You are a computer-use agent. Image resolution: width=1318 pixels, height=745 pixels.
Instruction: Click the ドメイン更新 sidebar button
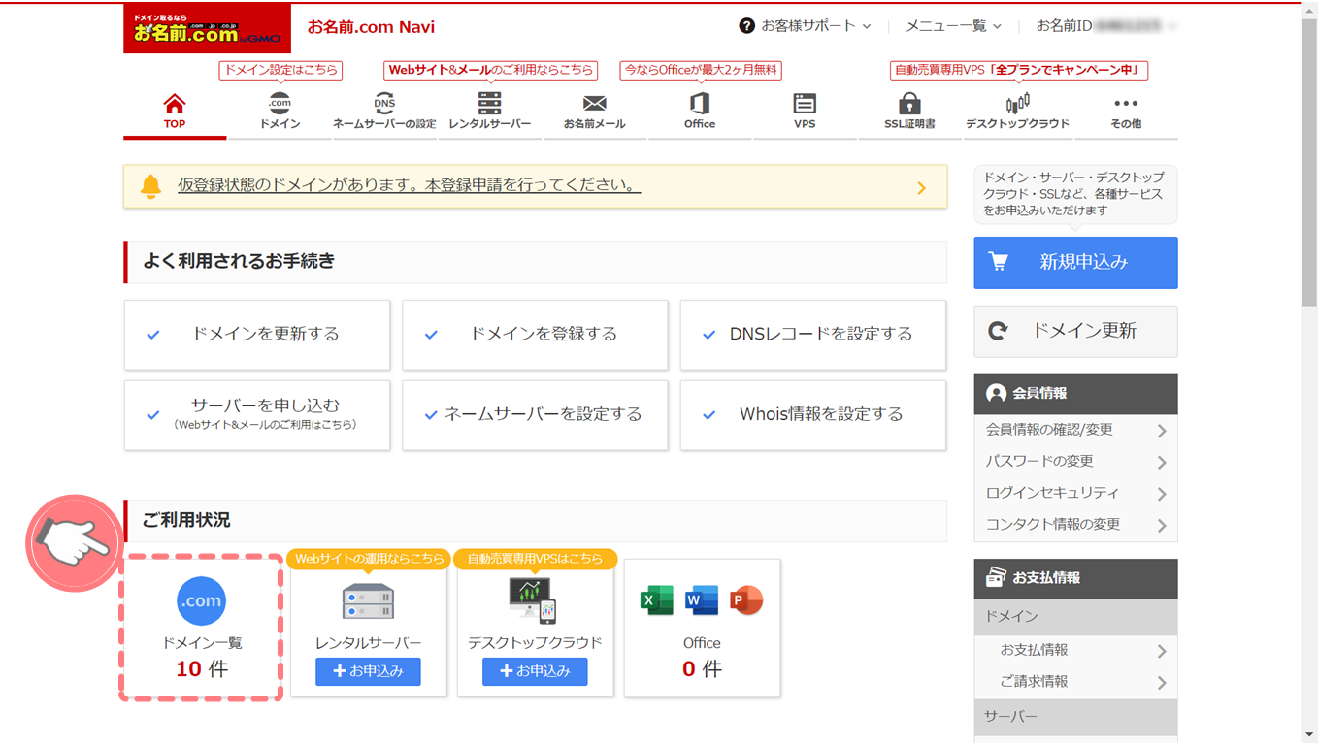click(x=1075, y=331)
